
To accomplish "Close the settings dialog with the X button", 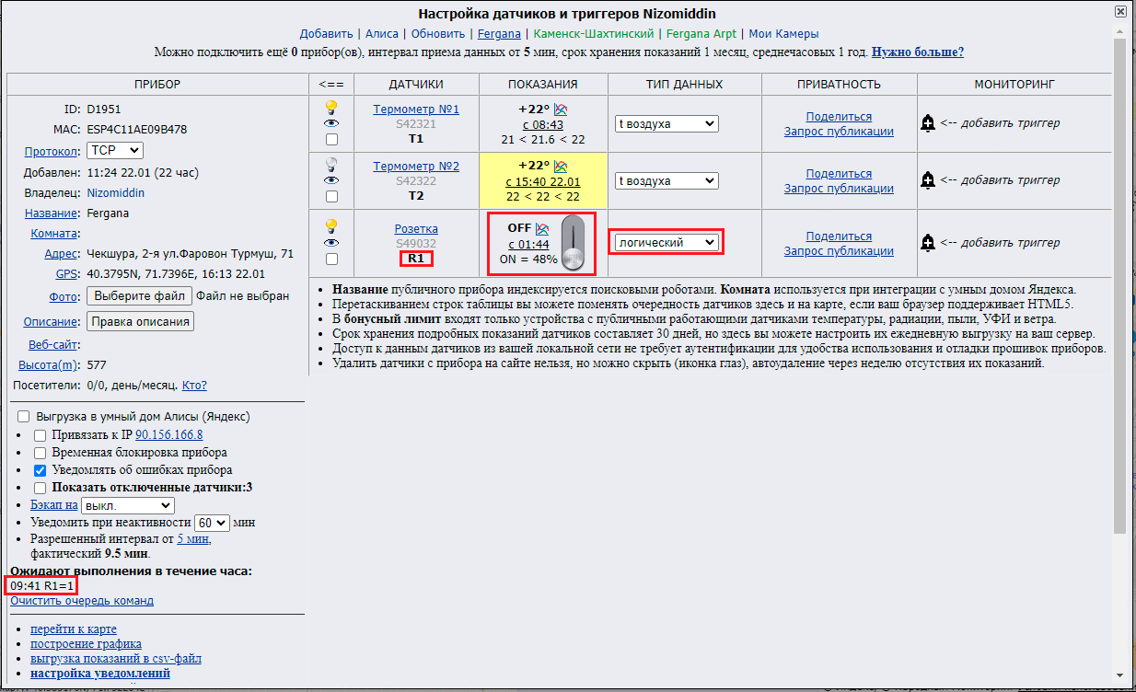I will click(x=1119, y=12).
